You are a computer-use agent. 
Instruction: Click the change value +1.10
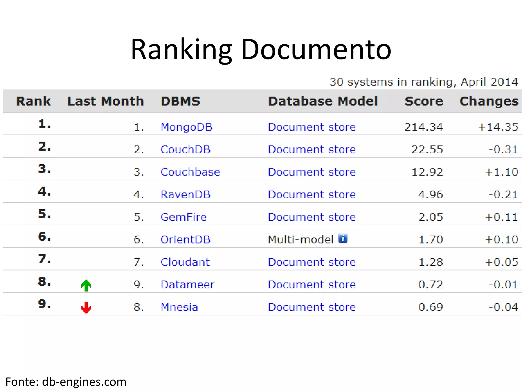pyautogui.click(x=501, y=172)
